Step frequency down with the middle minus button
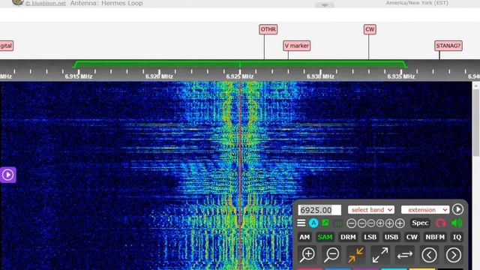Viewport: 480px width, 270px height. pos(361,223)
